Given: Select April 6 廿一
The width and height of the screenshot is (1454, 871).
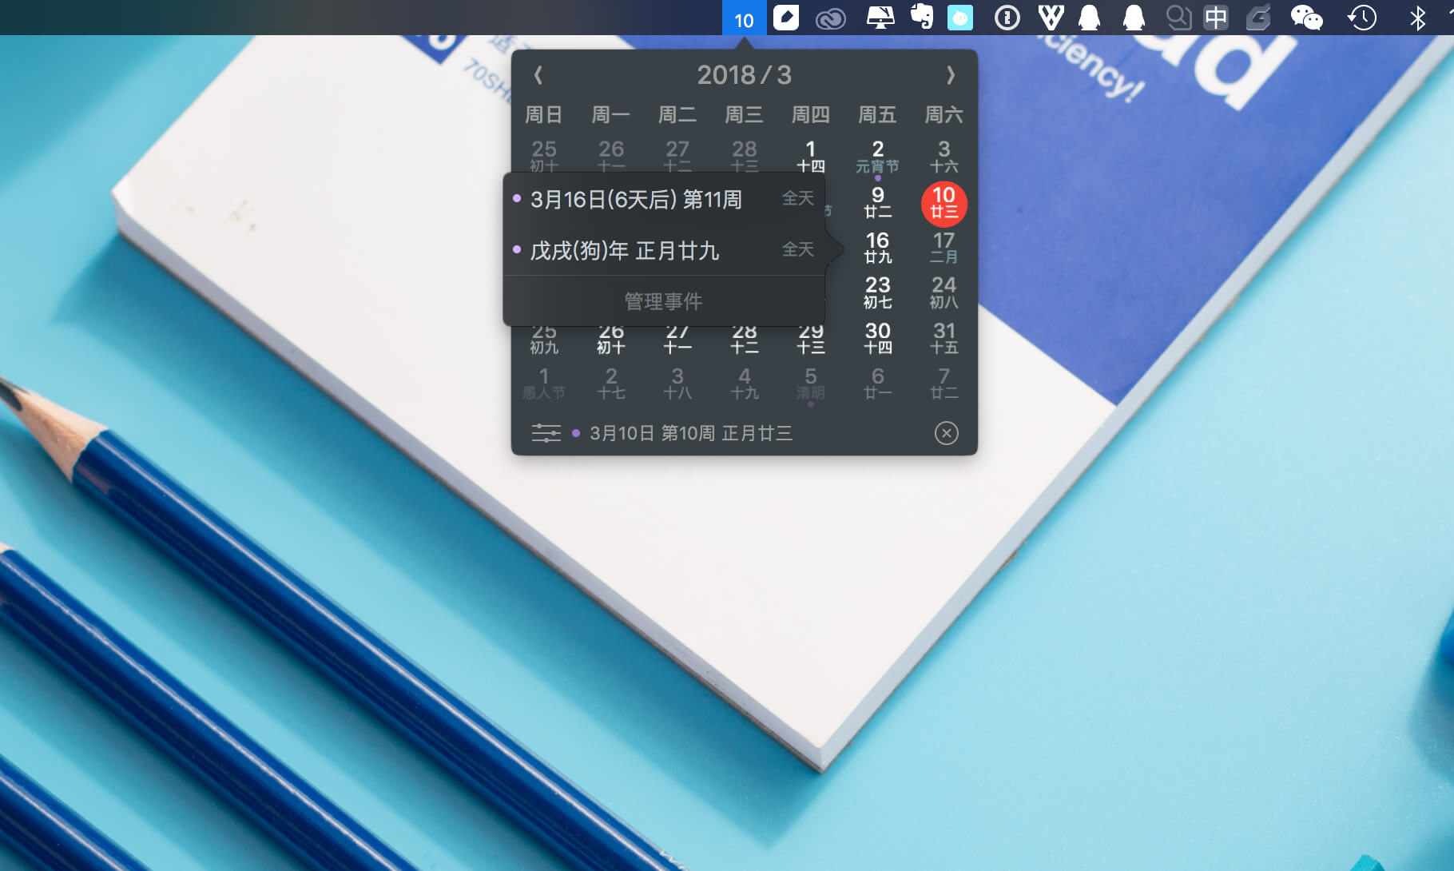Looking at the screenshot, I should coord(877,384).
